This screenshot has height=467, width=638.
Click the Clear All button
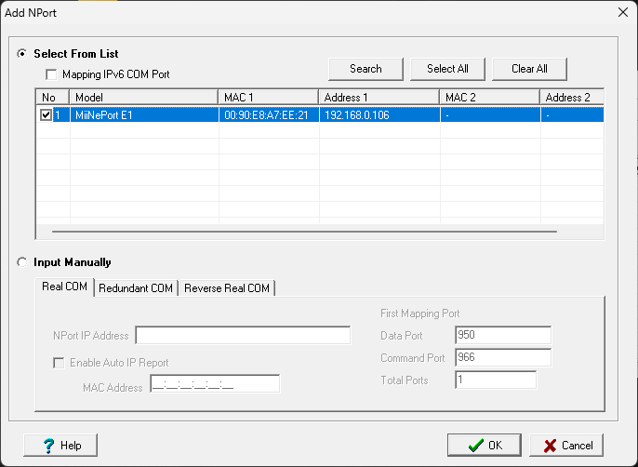coord(529,69)
